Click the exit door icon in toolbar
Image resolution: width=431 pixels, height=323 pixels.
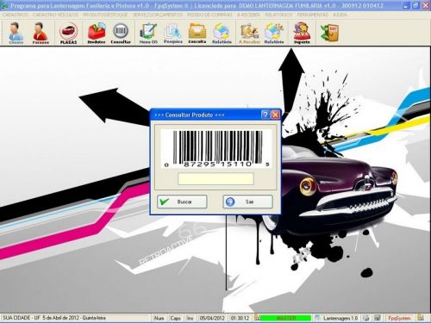(x=329, y=33)
